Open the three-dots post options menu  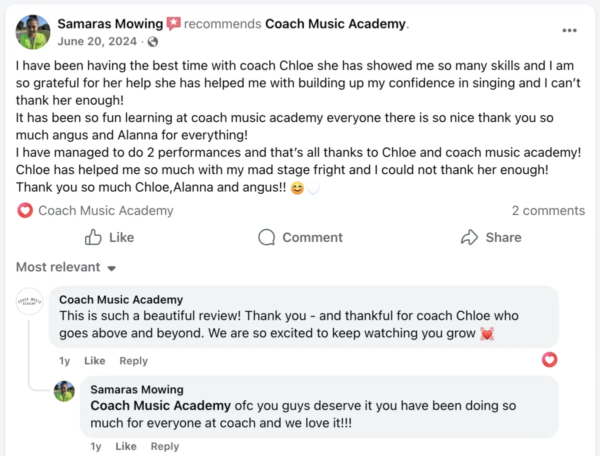click(x=569, y=31)
